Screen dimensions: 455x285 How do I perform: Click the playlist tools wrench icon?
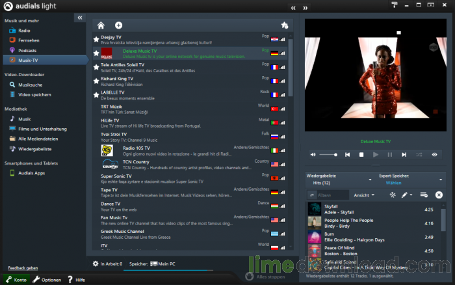pos(393,195)
